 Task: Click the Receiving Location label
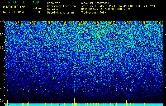[x=61, y=6]
